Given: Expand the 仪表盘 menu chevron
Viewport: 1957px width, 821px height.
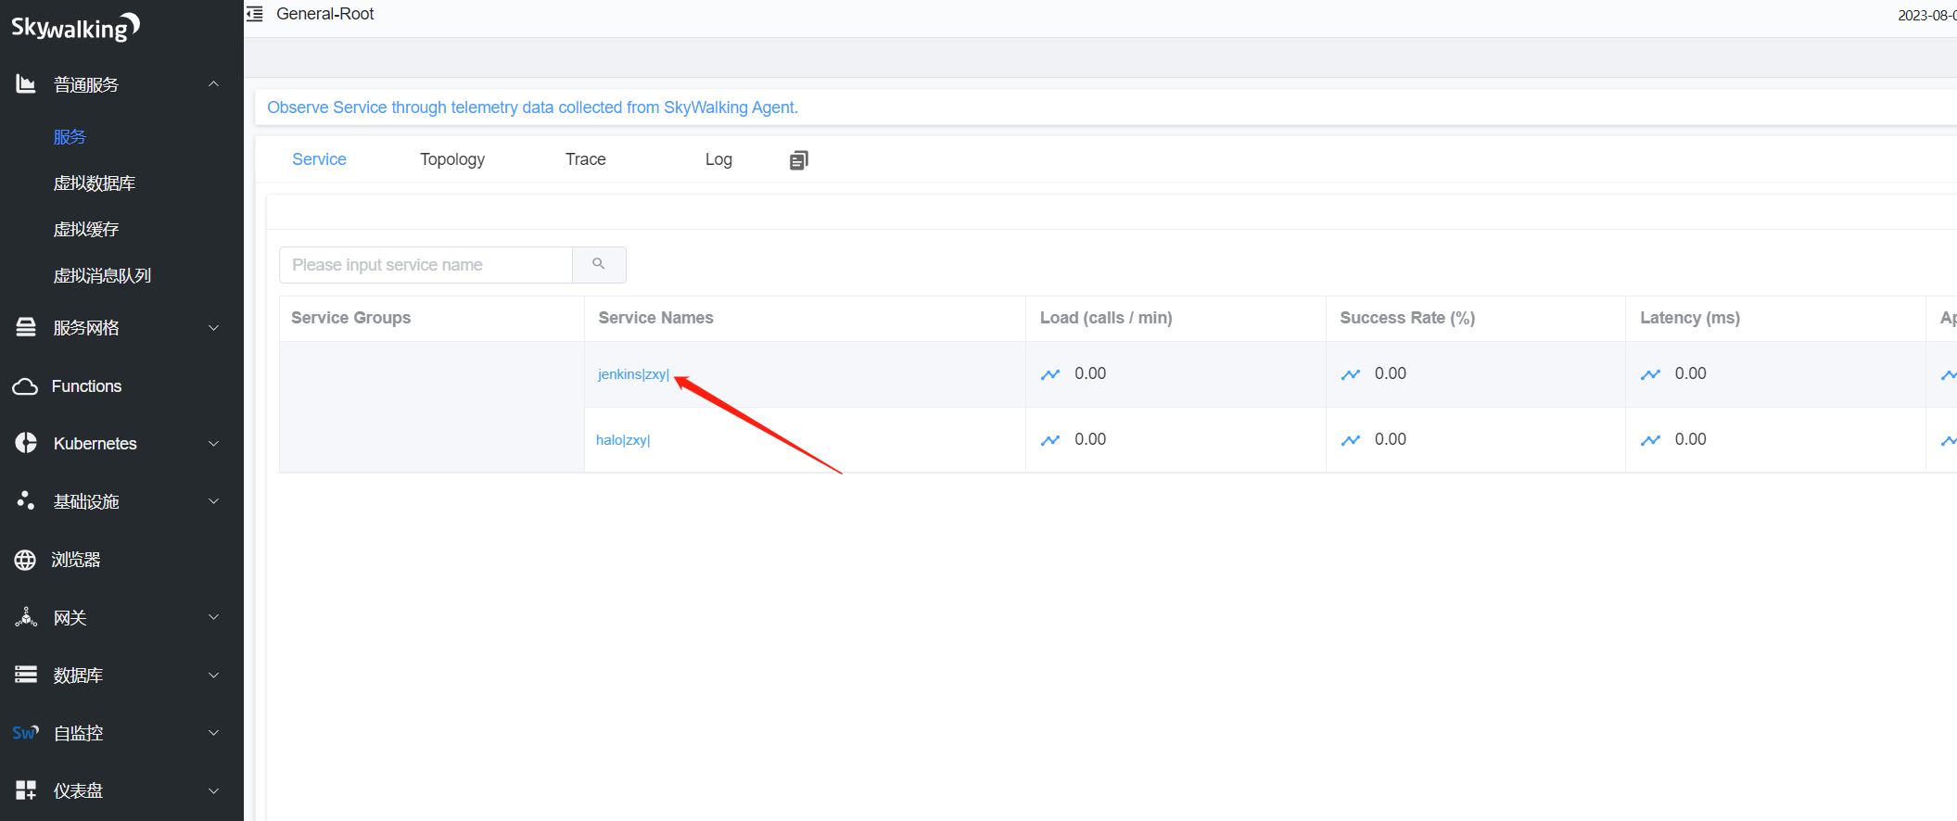Looking at the screenshot, I should coord(214,791).
